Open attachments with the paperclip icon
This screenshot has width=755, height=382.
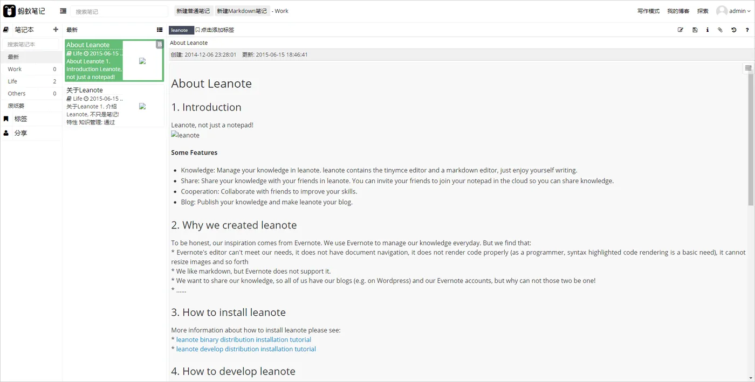720,30
